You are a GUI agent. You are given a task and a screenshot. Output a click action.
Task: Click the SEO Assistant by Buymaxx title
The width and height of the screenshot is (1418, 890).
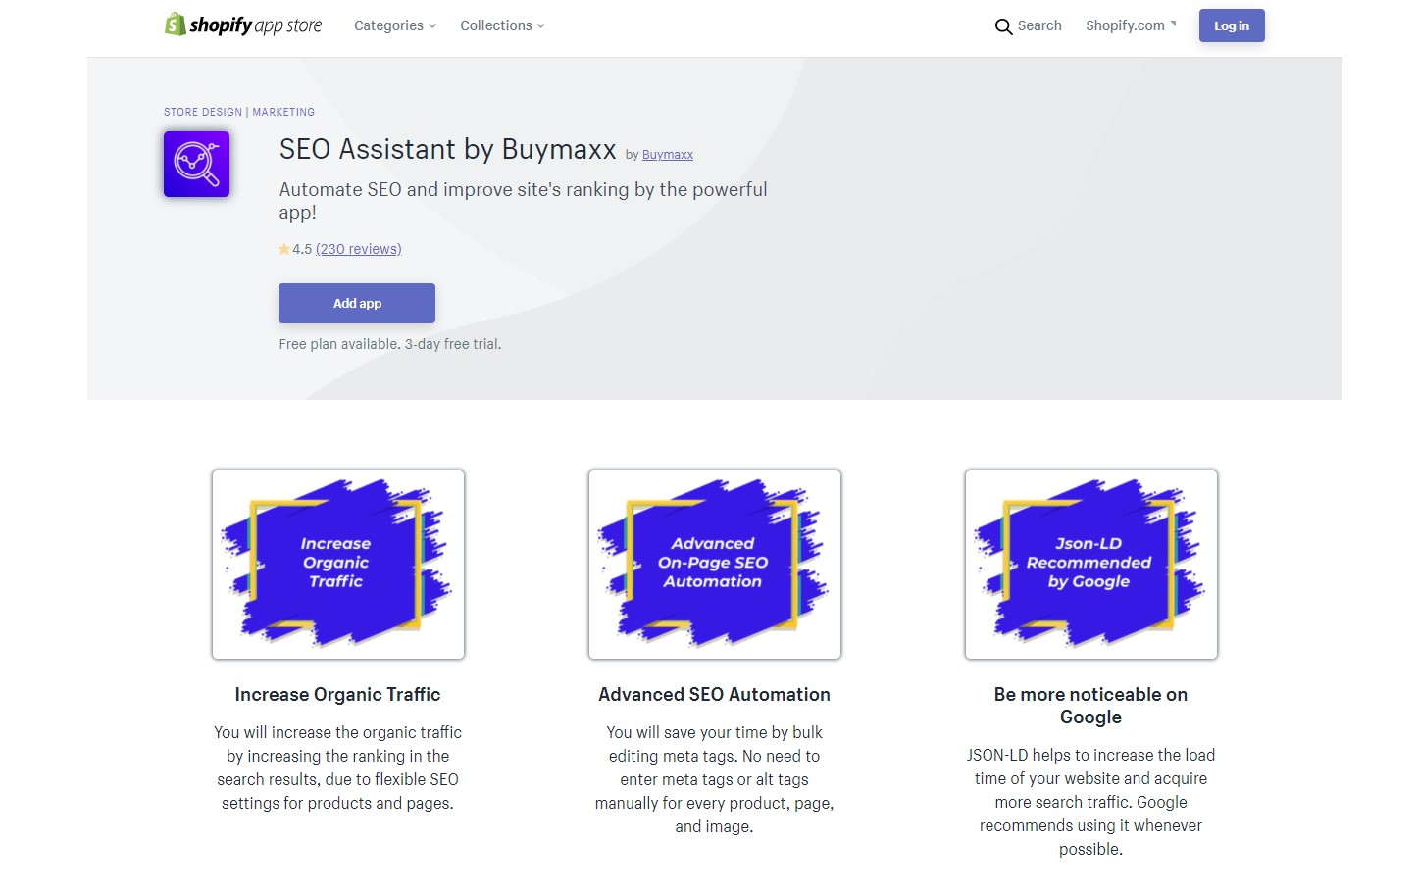448,149
